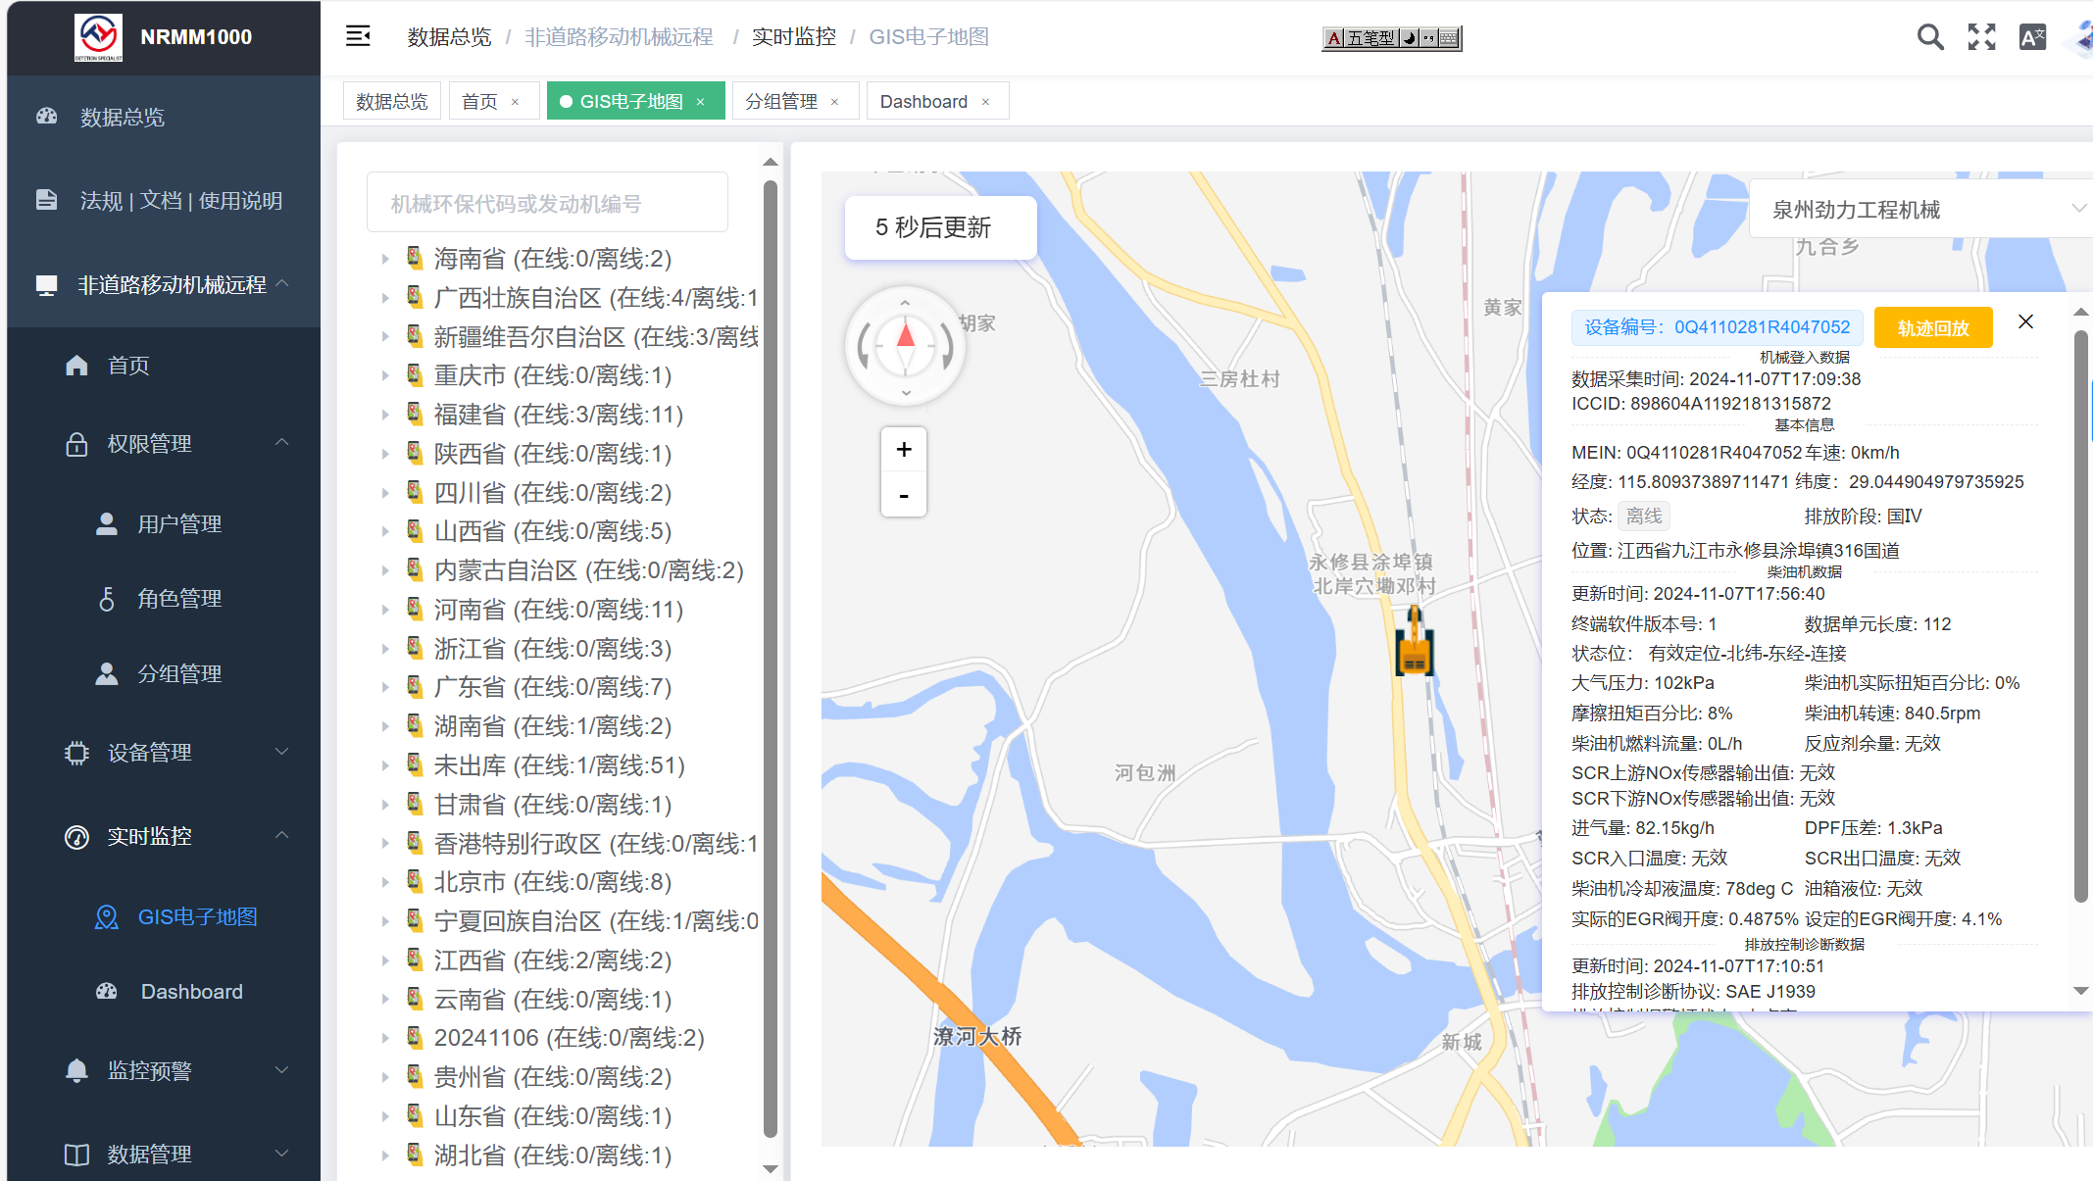Open the 泉州劲力工程机械 dropdown
Screen dimensions: 2093x1181
(1921, 209)
